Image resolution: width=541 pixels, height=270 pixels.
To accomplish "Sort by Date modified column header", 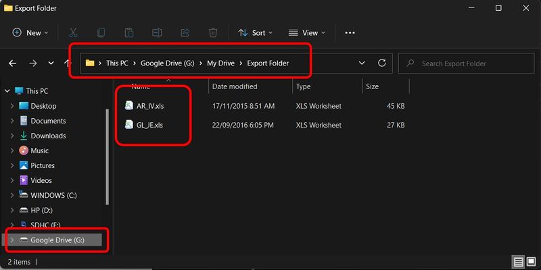I will coord(234,86).
